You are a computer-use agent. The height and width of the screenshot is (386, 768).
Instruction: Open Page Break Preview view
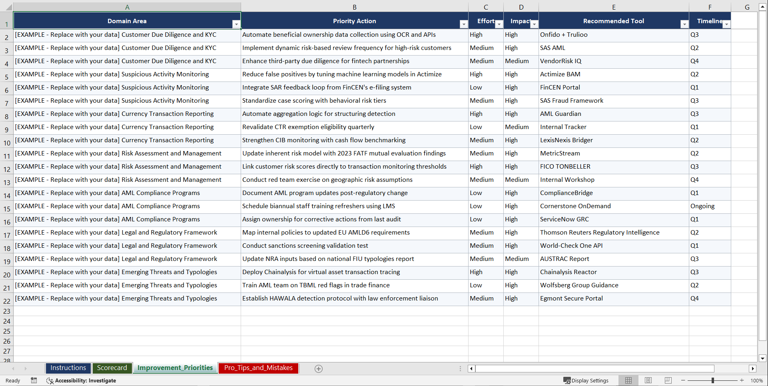[x=668, y=380]
